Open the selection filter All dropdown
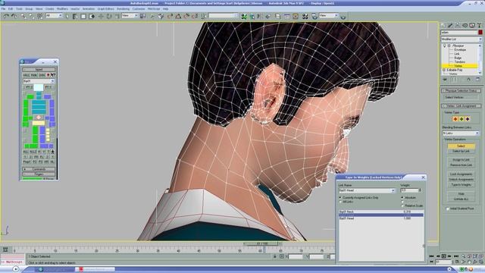Viewport: 485px width, 273px height. click(x=54, y=15)
